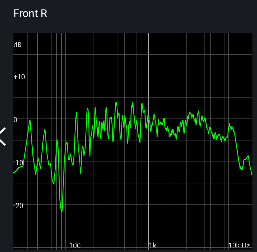Click where 100 Hz gridline crosses -20 dB line
257x252 pixels.
pos(69,204)
